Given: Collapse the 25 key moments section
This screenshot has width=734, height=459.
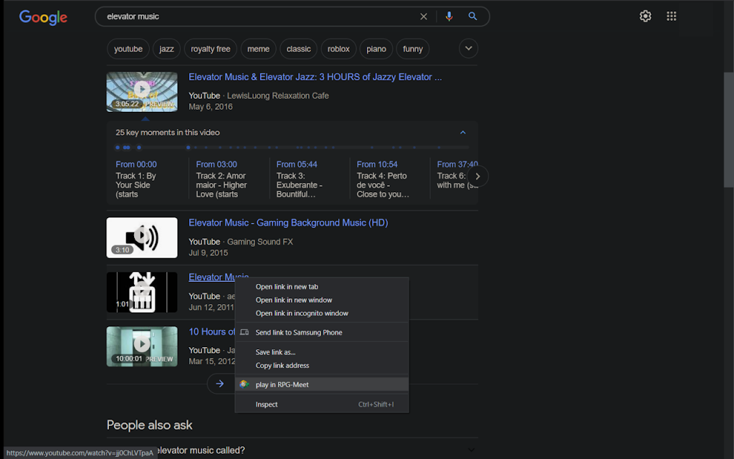Looking at the screenshot, I should 462,133.
